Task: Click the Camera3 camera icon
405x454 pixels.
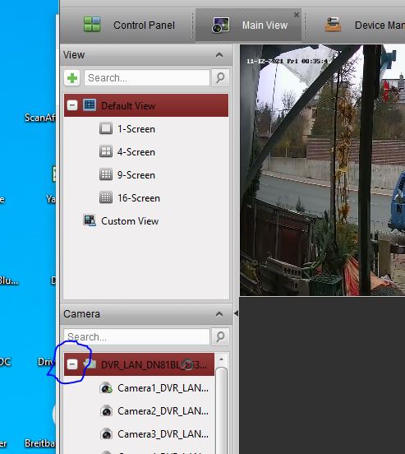Action: point(106,434)
